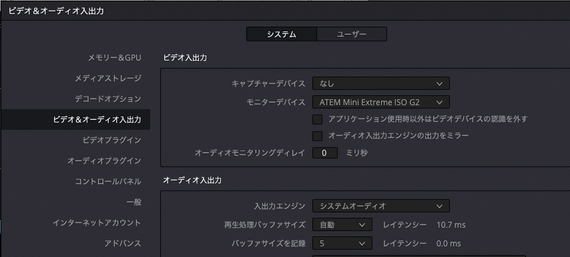570x257 pixels.
Task: Open the バッファサイズを記録 dropdown showing 5
Action: coord(342,243)
